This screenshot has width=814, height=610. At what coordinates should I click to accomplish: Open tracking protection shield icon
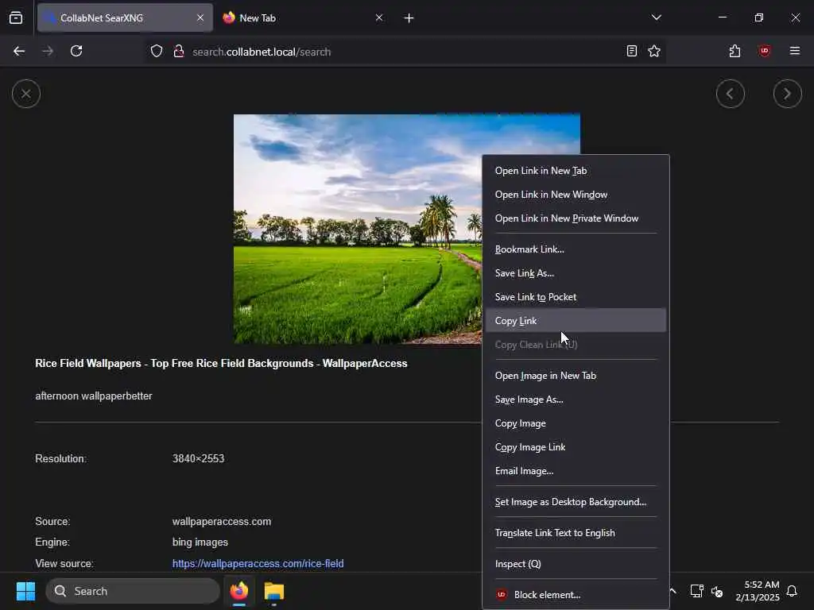(157, 52)
